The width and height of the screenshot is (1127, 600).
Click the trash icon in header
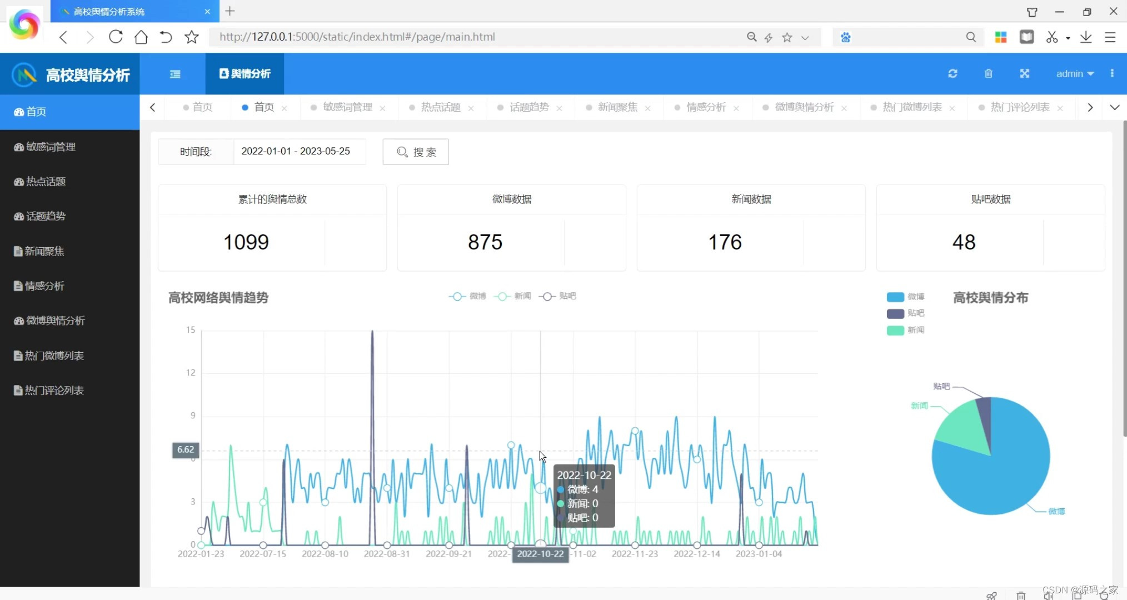tap(988, 74)
